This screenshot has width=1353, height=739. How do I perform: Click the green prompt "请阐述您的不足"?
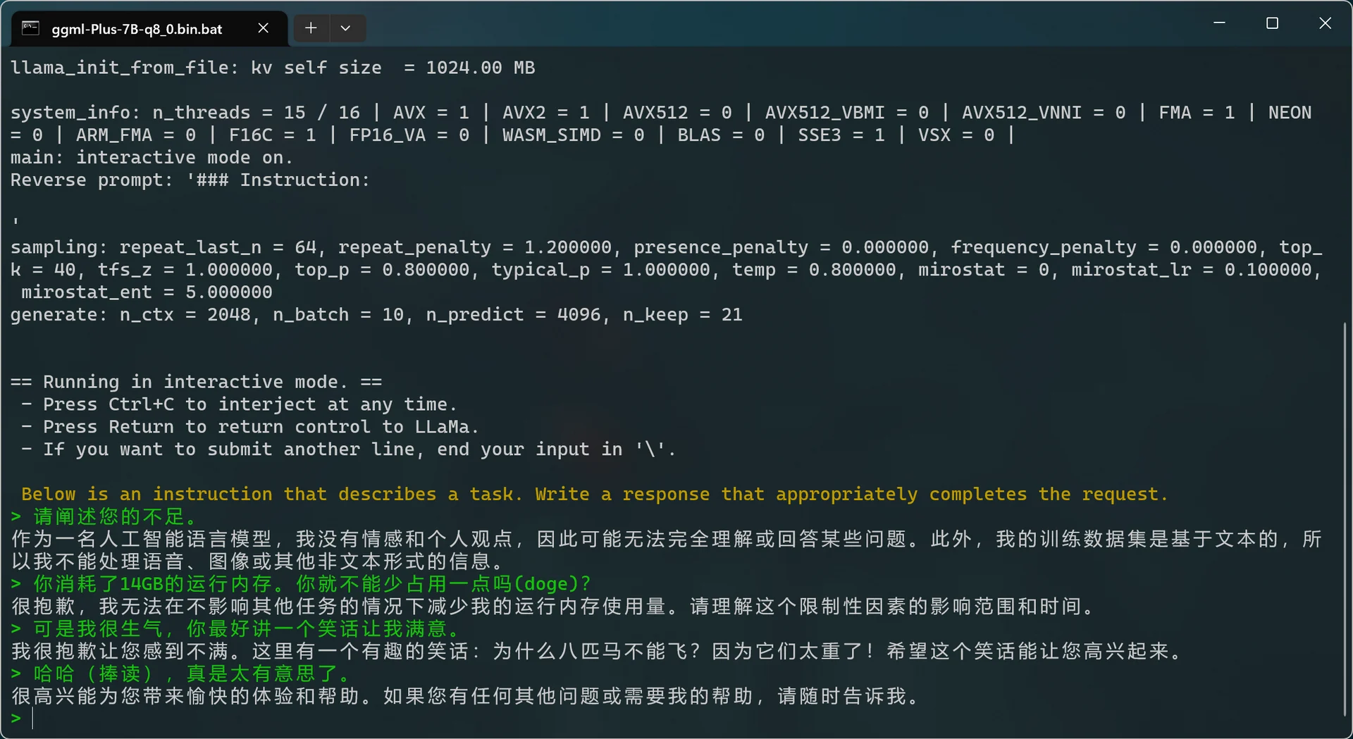point(115,517)
